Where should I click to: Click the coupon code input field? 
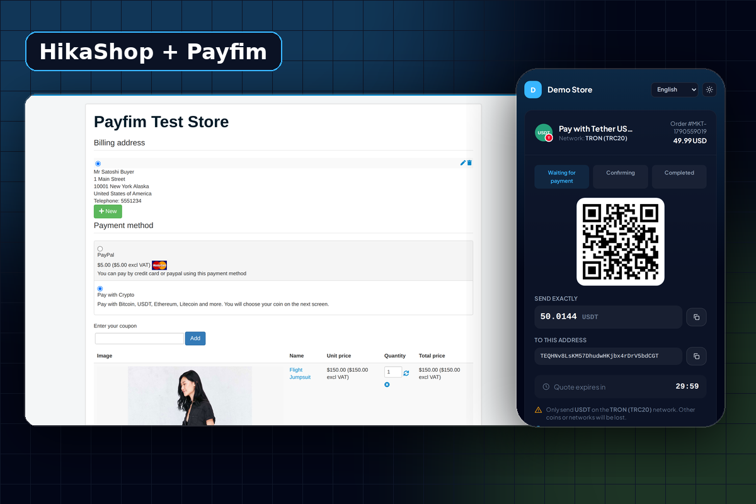coord(139,338)
